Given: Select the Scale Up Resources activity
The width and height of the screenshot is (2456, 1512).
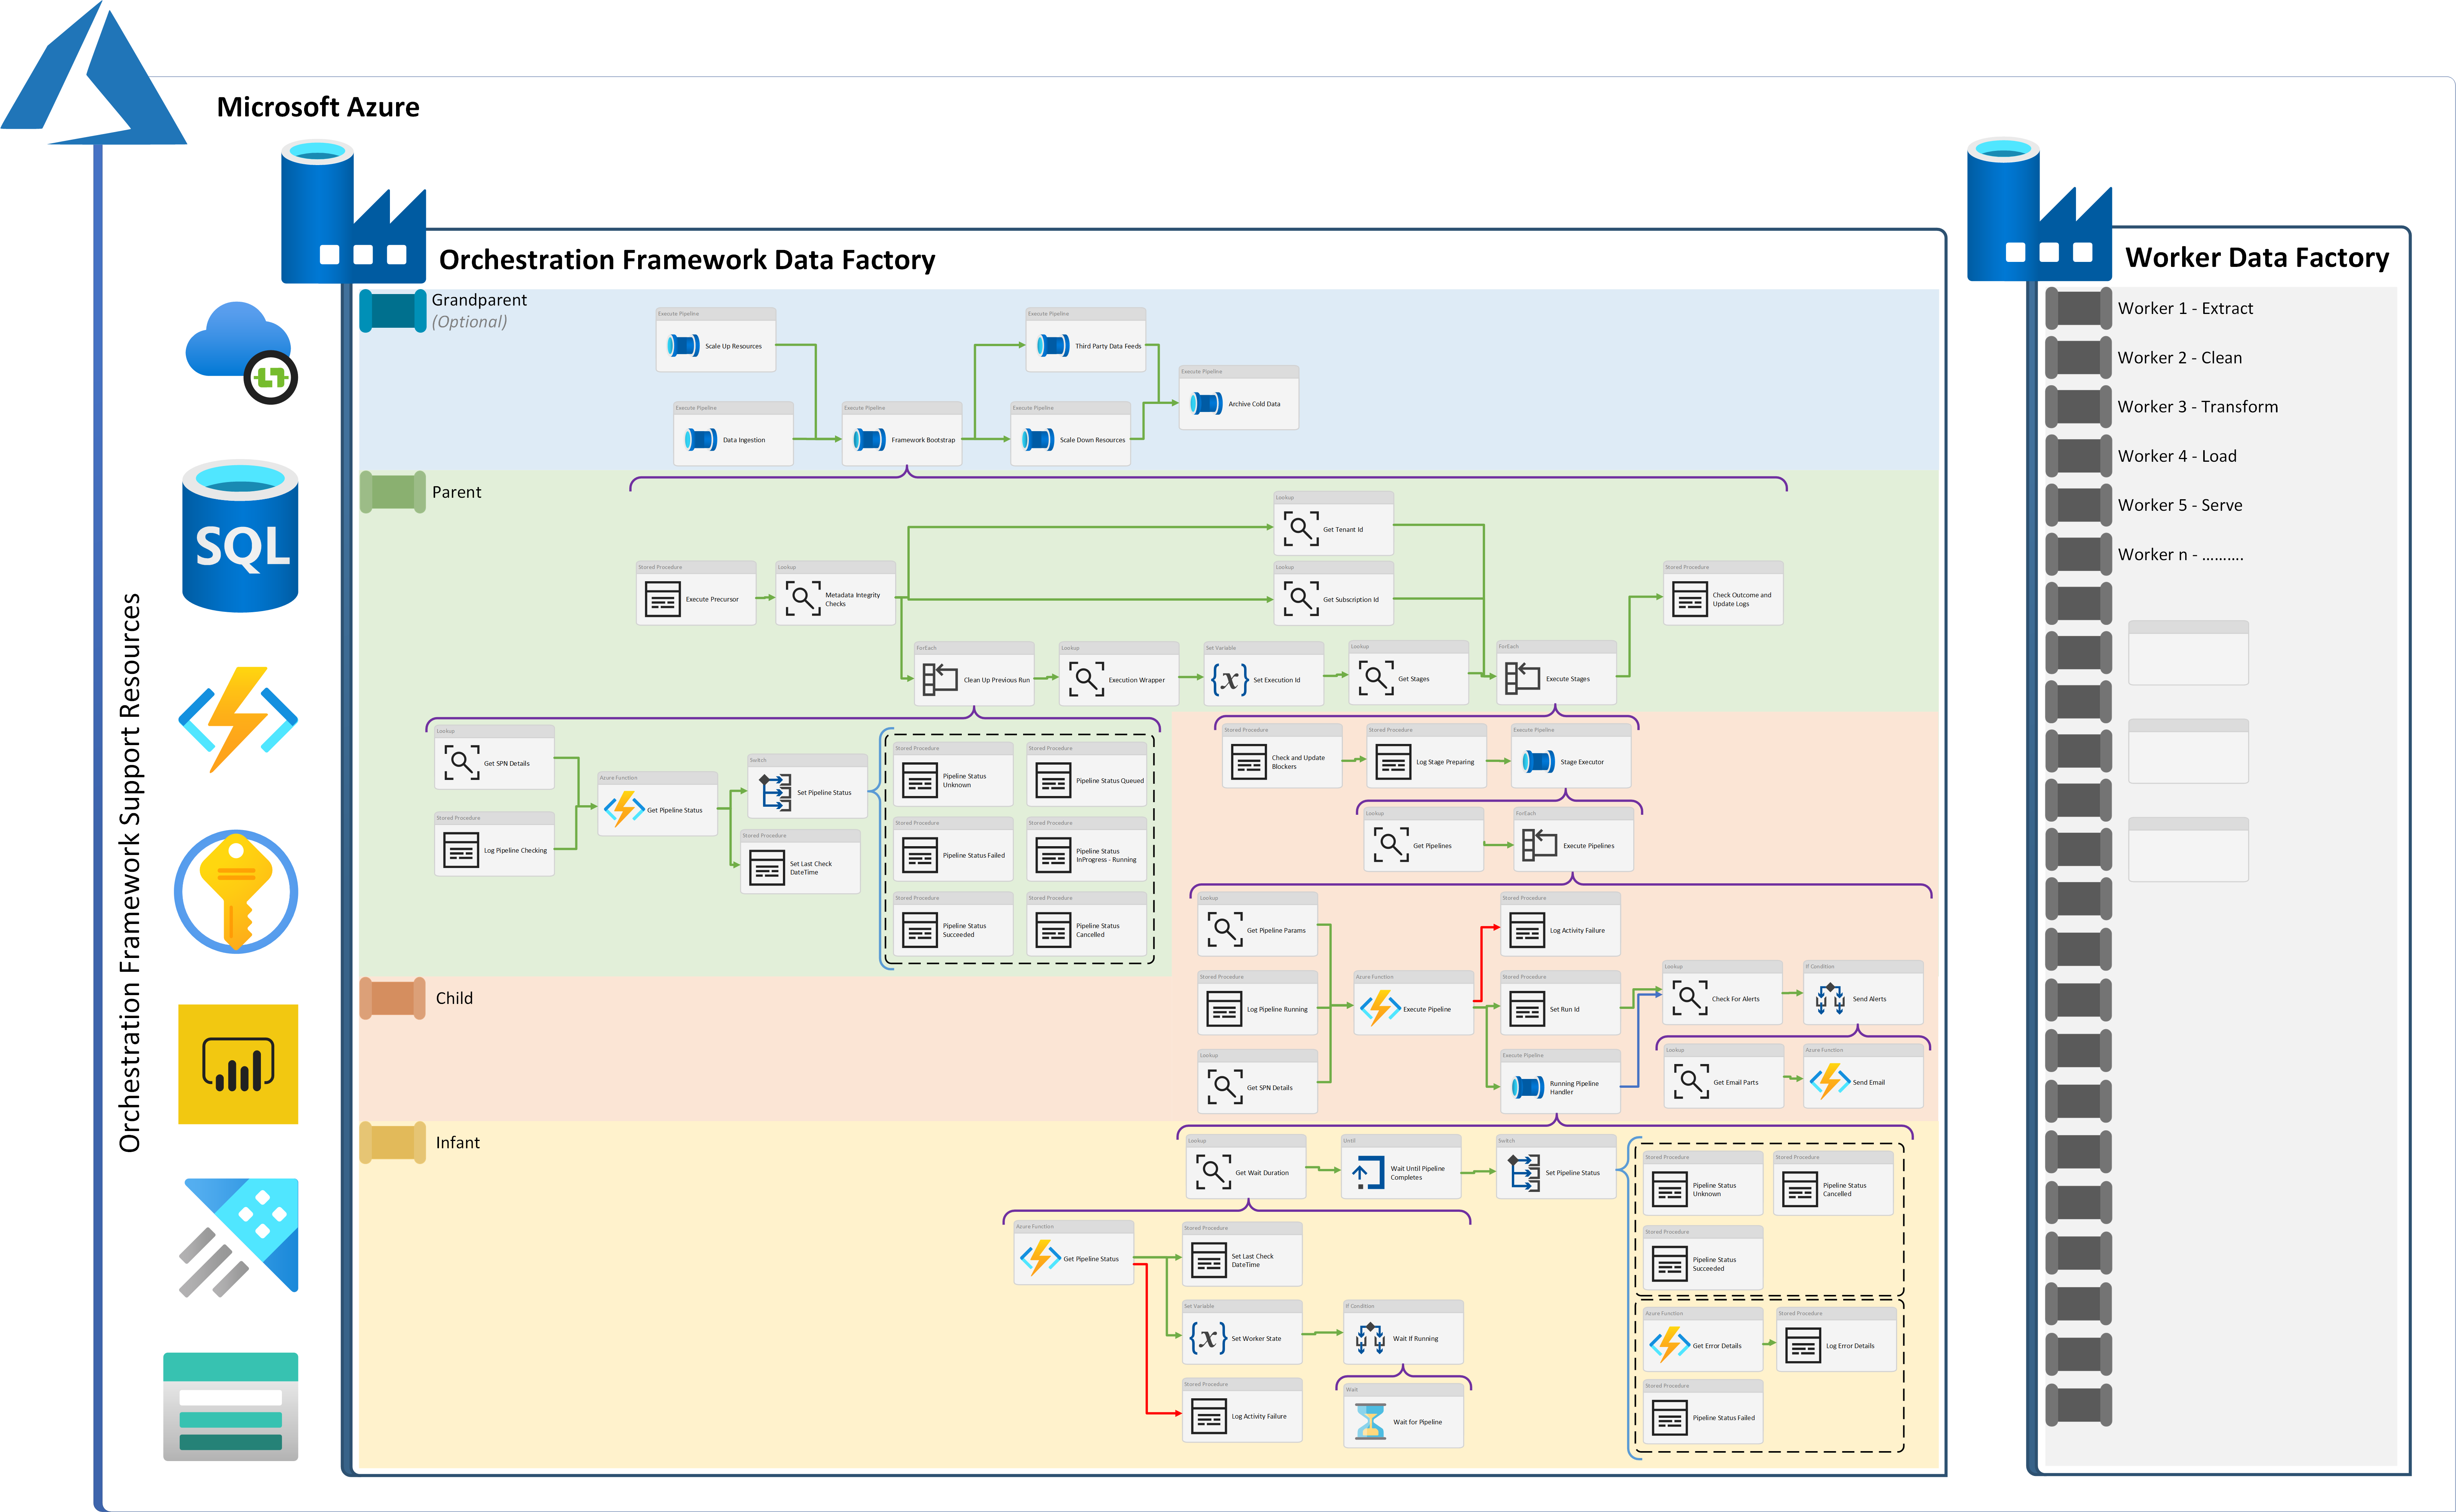Looking at the screenshot, I should pyautogui.click(x=715, y=340).
